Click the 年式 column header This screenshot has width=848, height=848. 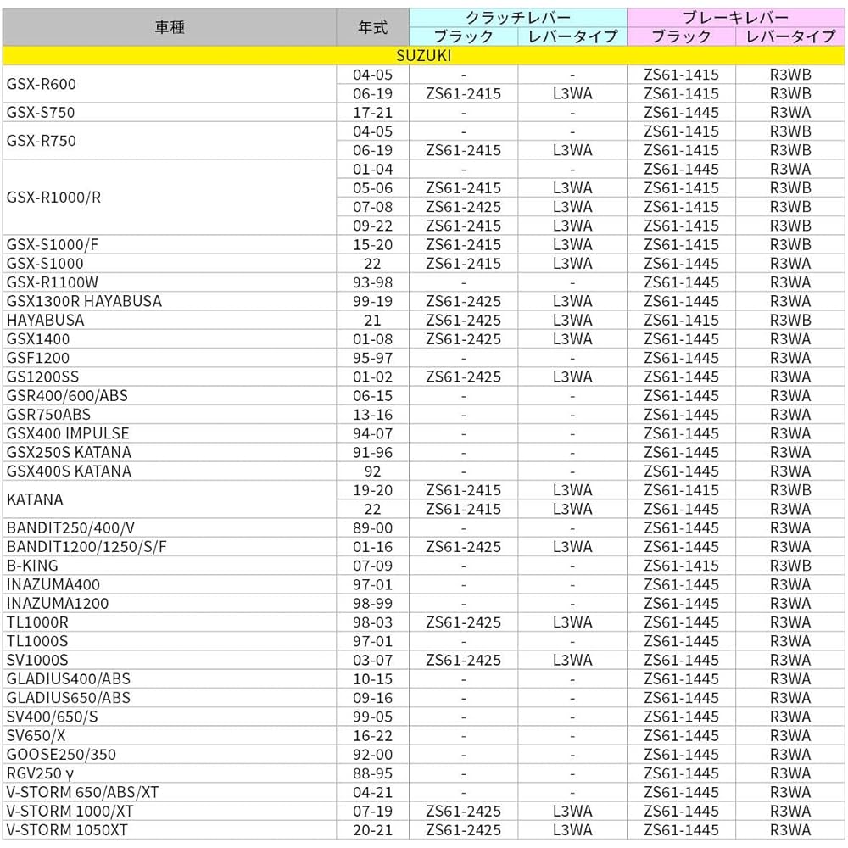tap(372, 27)
